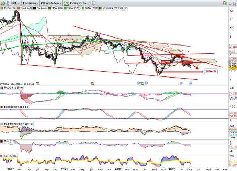237x171 pixels.
Task: Open Blai5 Koncorde v.09 (15) settings
Action: 18,124
